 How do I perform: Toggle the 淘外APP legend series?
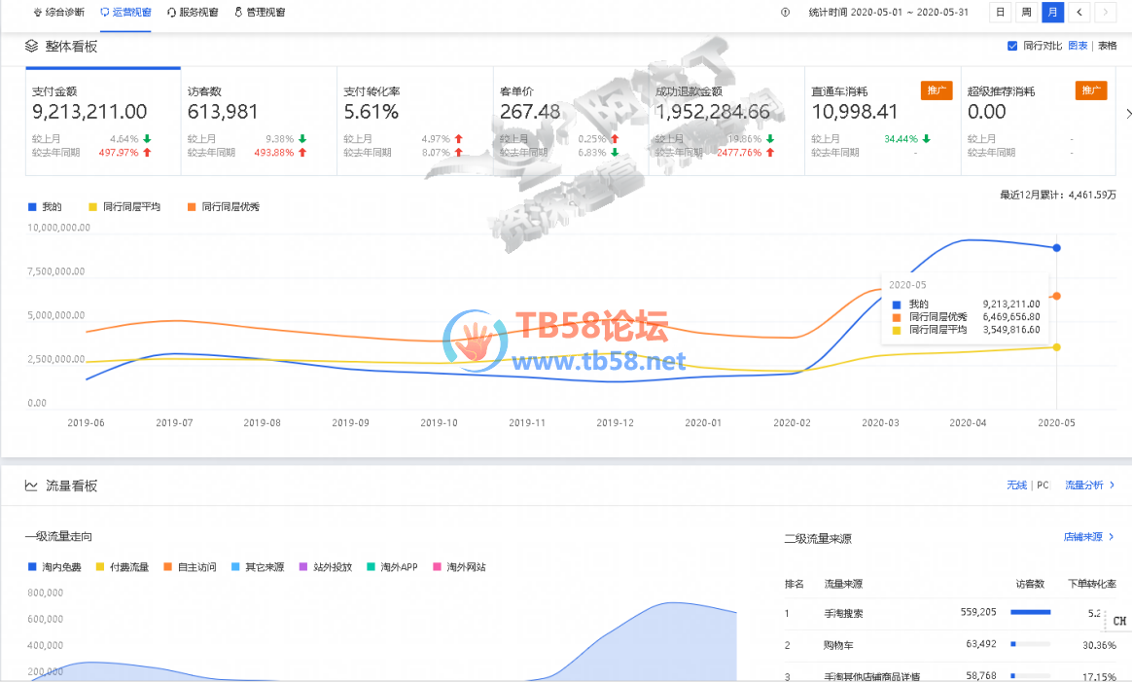pyautogui.click(x=393, y=567)
